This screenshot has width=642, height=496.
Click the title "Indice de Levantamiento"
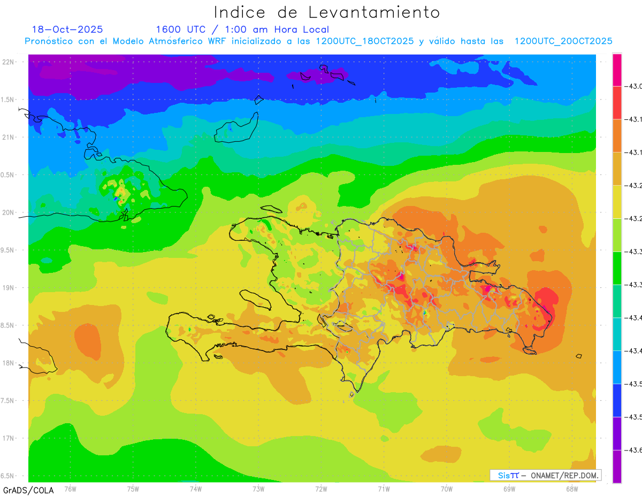tap(327, 12)
